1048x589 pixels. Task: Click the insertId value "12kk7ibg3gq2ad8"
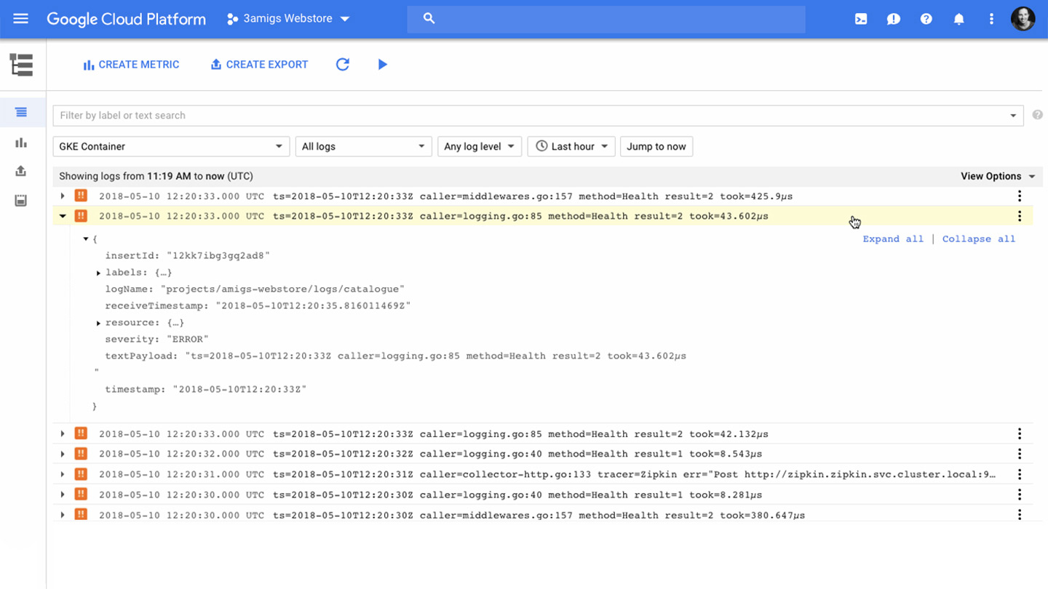pyautogui.click(x=218, y=256)
